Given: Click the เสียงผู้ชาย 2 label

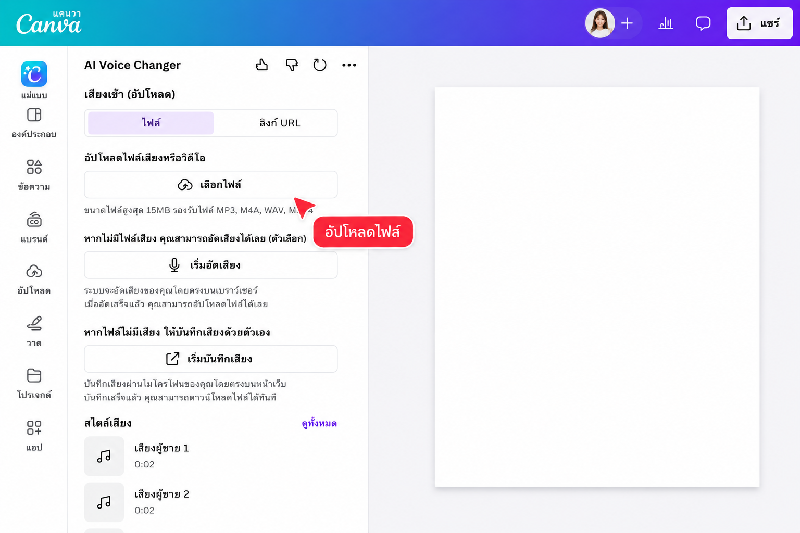Looking at the screenshot, I should [x=161, y=494].
